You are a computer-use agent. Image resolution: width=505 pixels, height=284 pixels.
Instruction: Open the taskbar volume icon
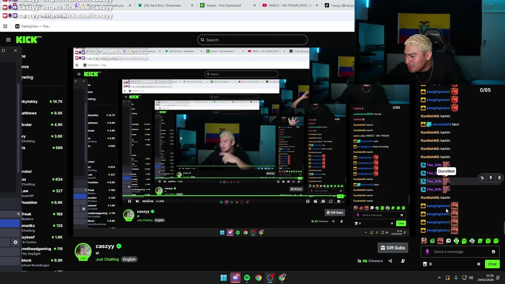[x=471, y=278]
